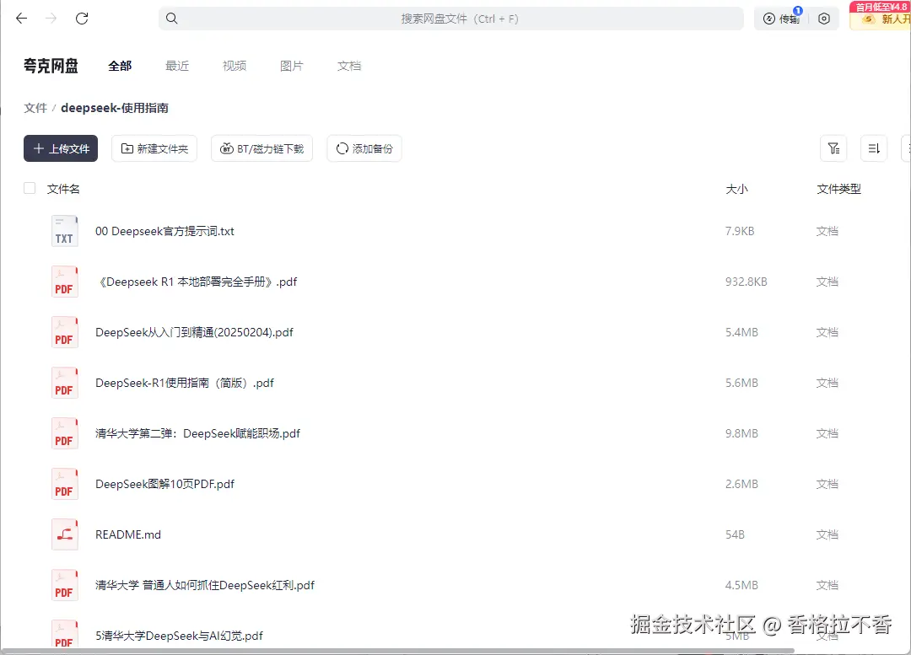Open BT/磁力链下载 download option

261,148
